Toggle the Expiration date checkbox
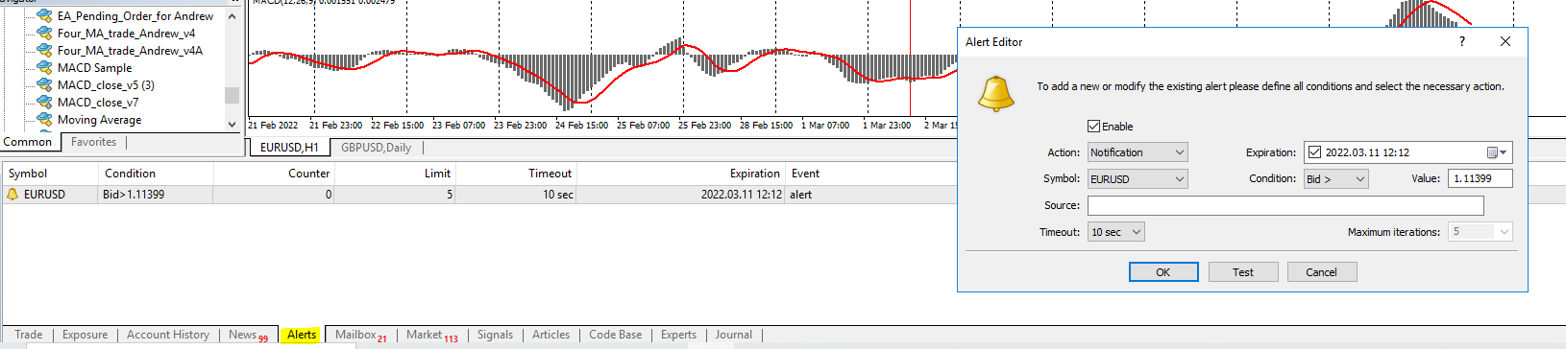This screenshot has width=1566, height=349. 1314,152
